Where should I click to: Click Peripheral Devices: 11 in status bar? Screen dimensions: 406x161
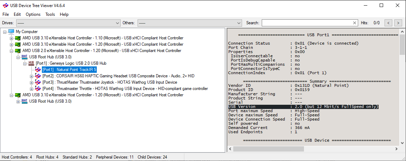click(115, 157)
